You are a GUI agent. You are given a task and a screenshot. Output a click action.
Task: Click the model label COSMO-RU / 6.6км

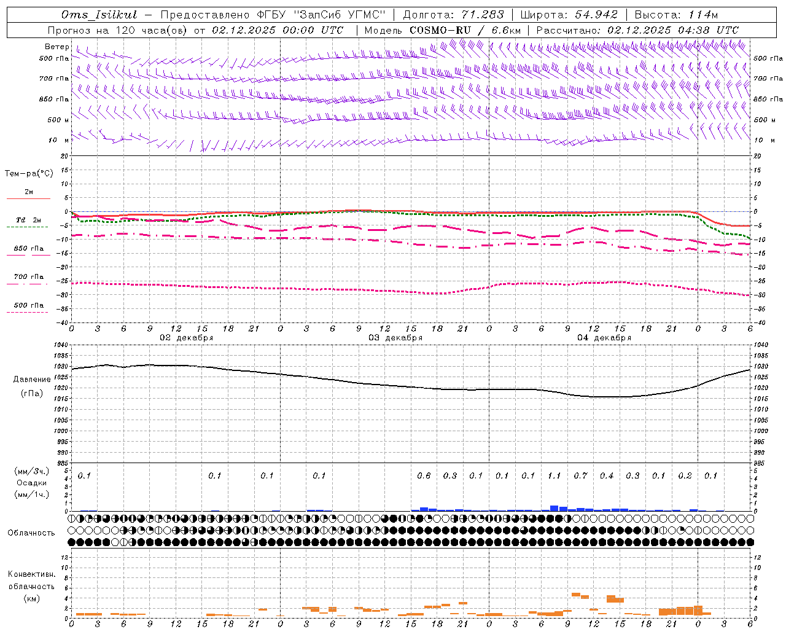click(465, 30)
